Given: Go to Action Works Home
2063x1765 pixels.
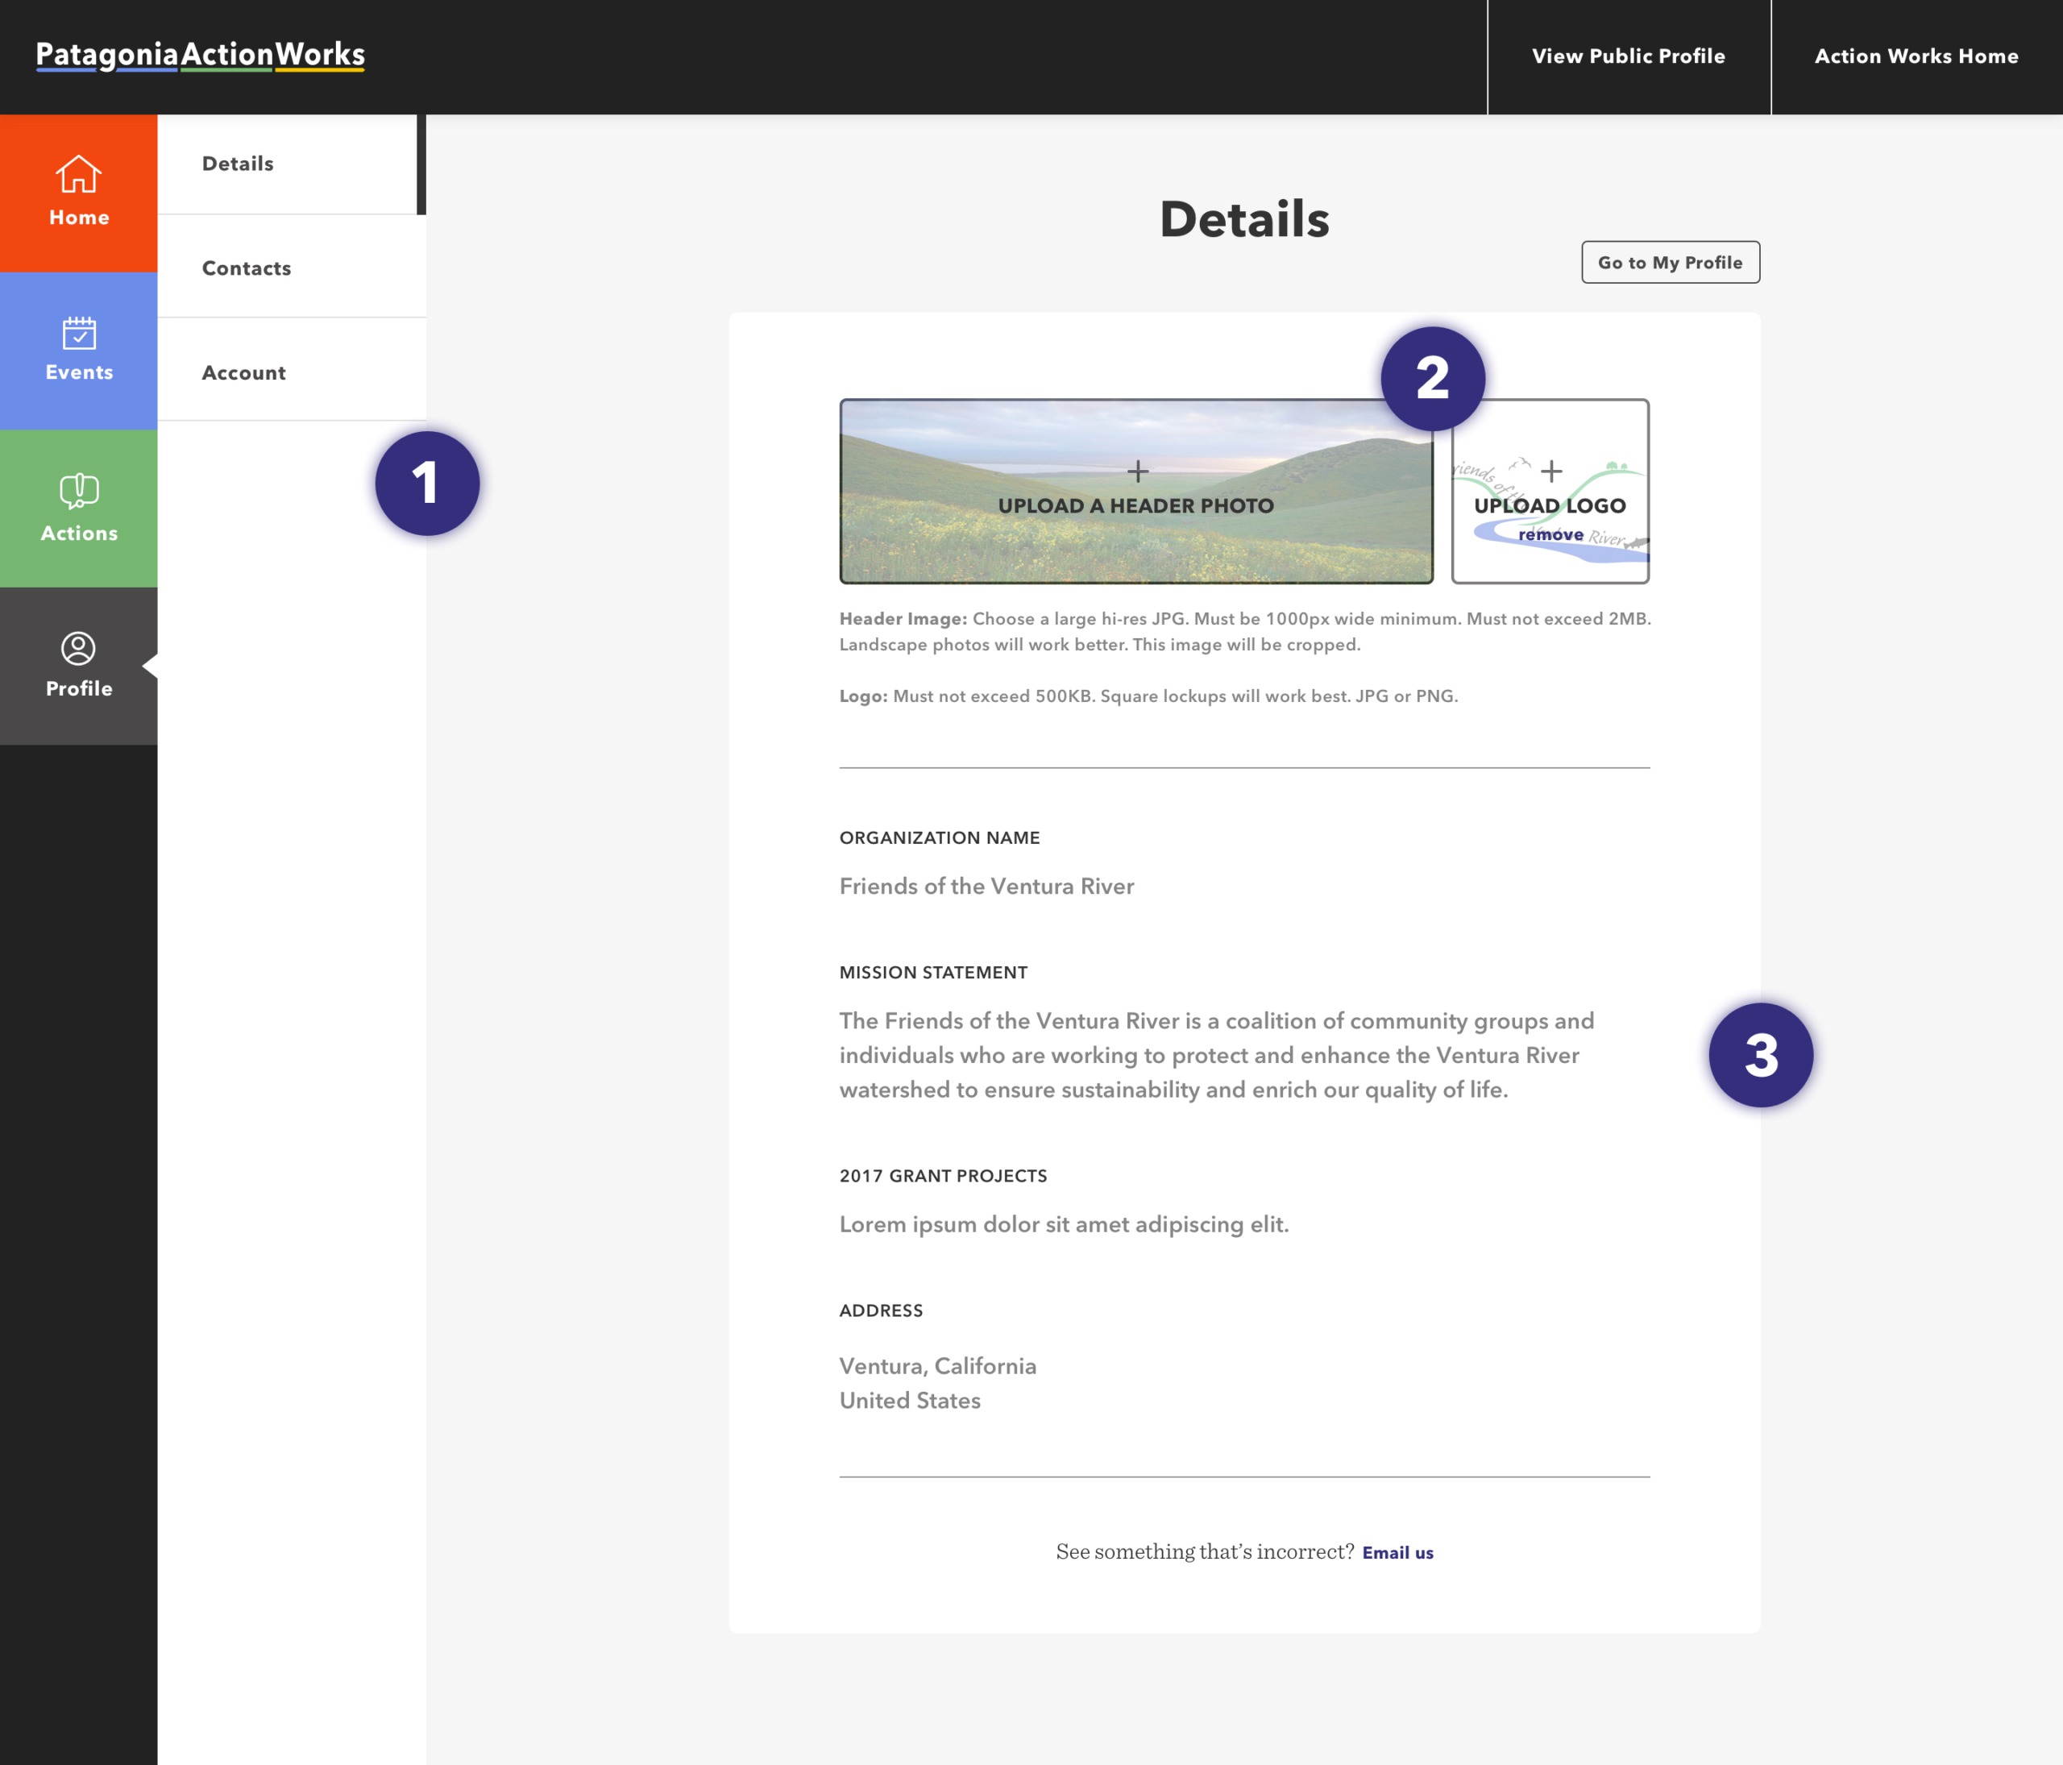Looking at the screenshot, I should (1916, 56).
